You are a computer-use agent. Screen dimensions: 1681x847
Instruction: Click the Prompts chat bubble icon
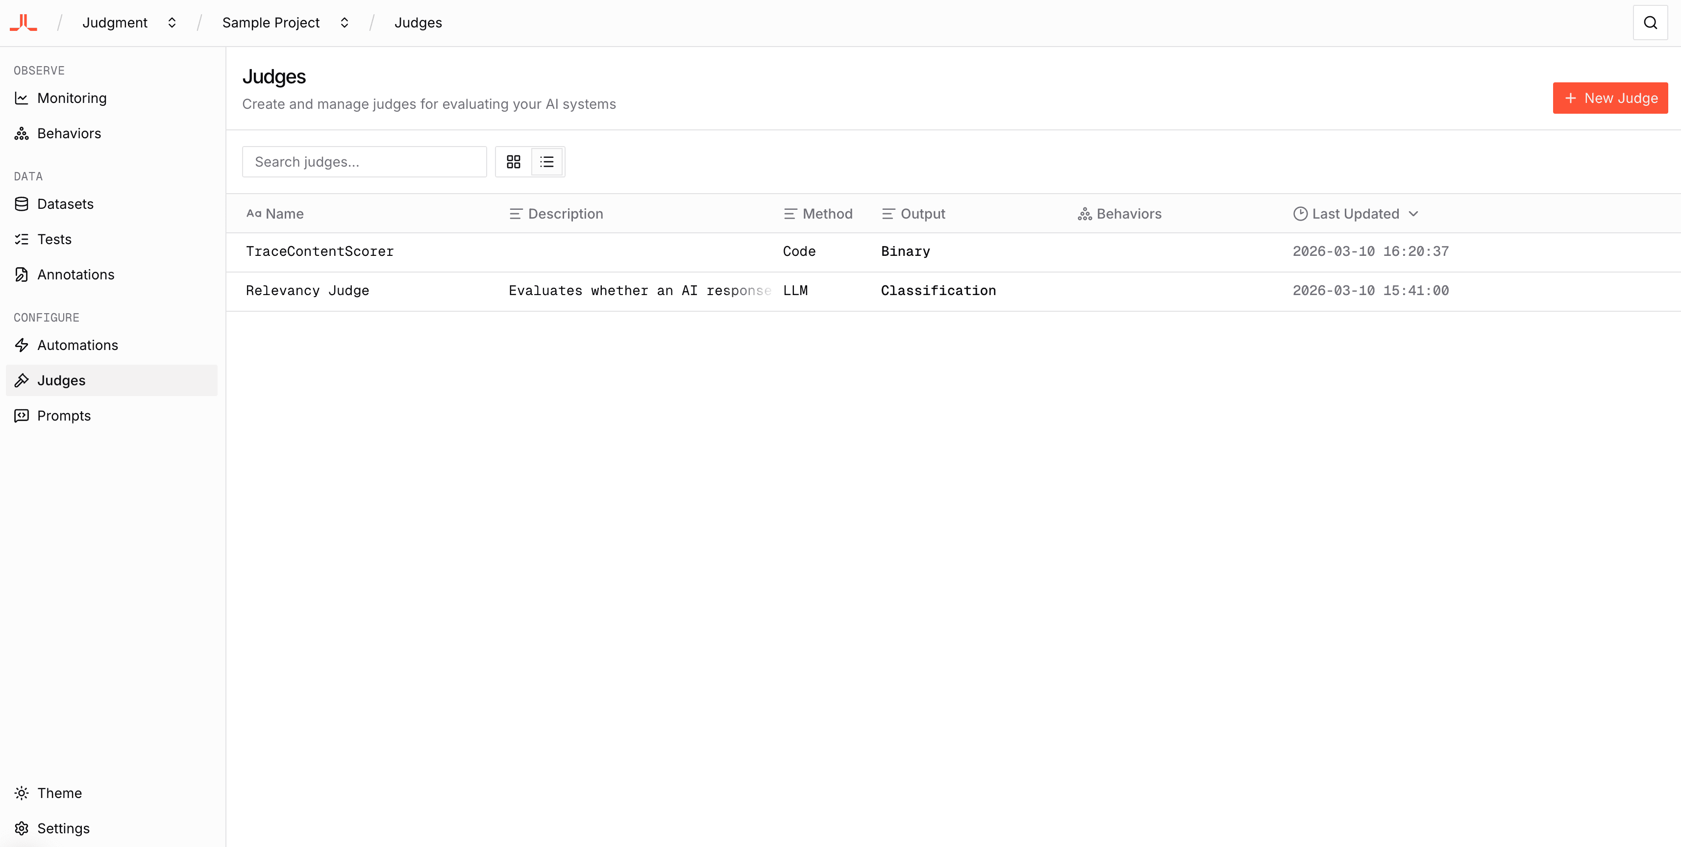22,415
